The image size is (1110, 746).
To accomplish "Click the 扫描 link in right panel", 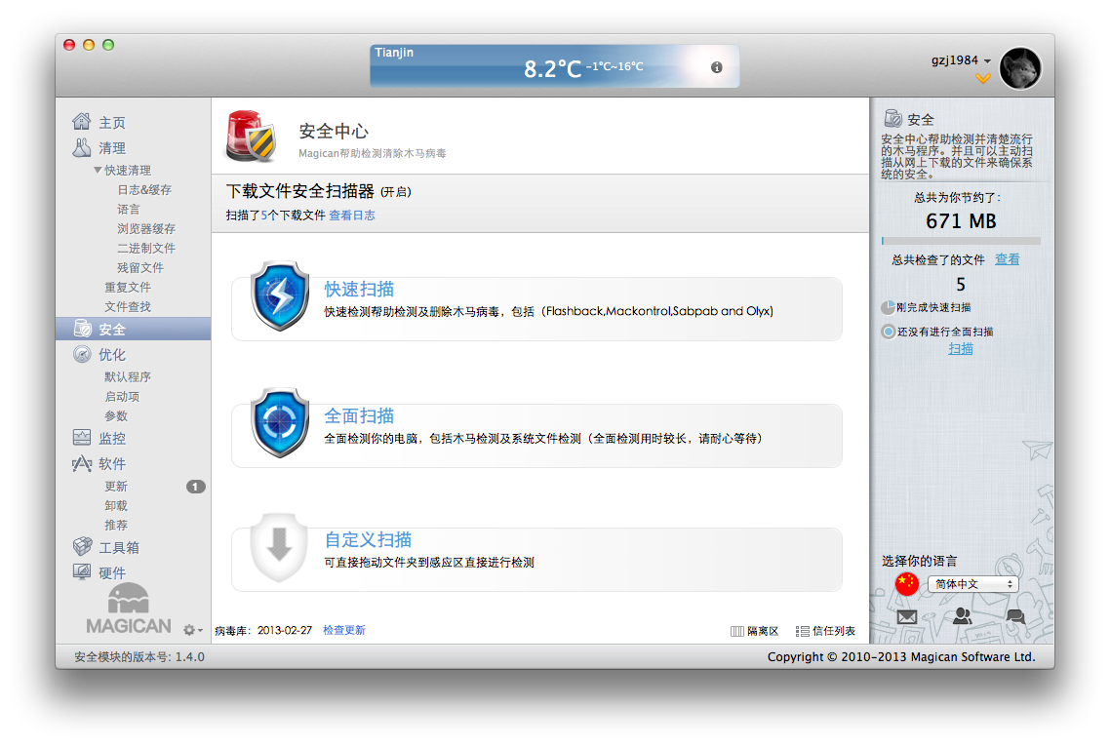I will point(961,349).
